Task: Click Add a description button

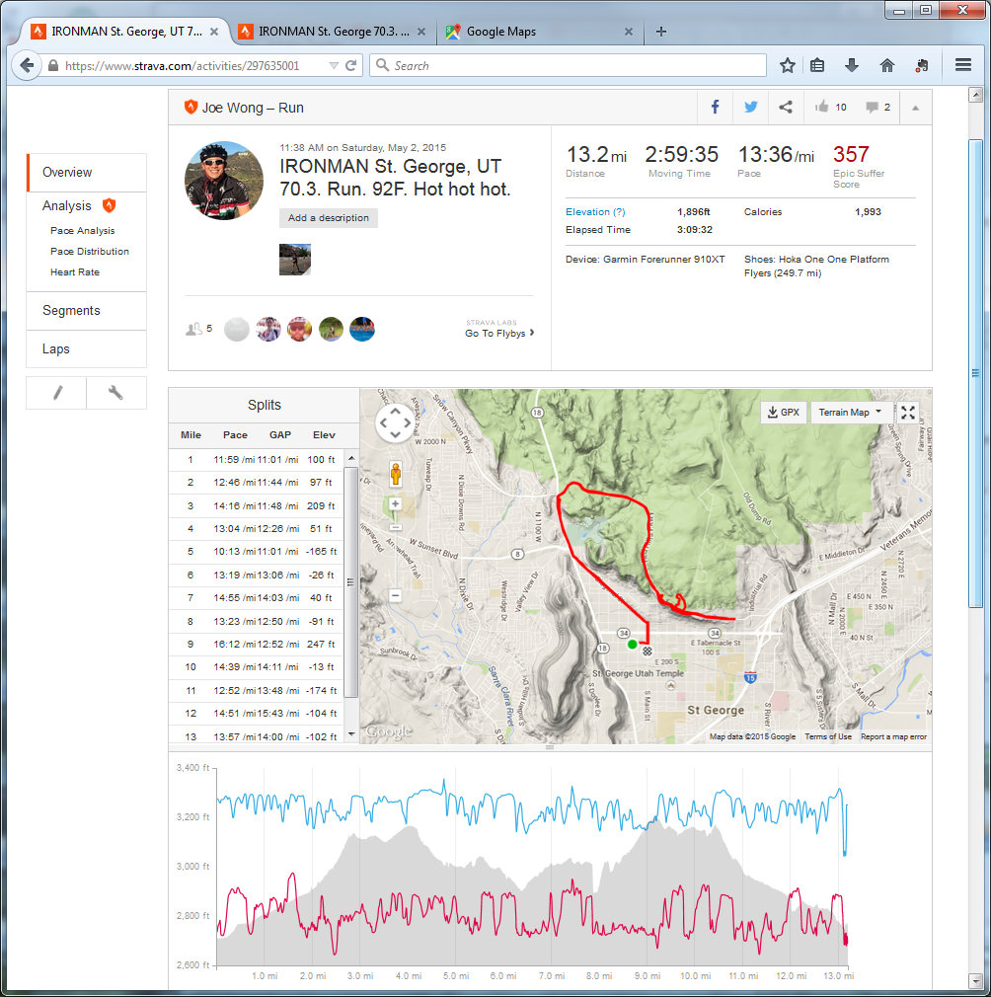Action: point(329,218)
